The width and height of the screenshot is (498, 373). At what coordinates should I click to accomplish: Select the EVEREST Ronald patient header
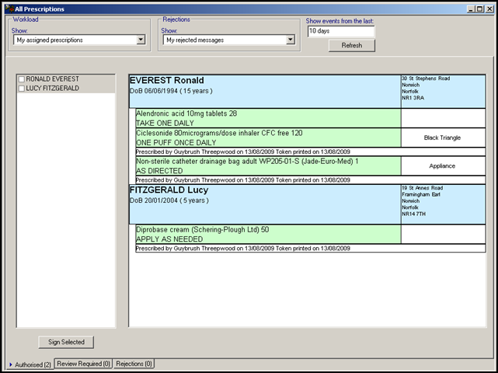click(x=264, y=91)
